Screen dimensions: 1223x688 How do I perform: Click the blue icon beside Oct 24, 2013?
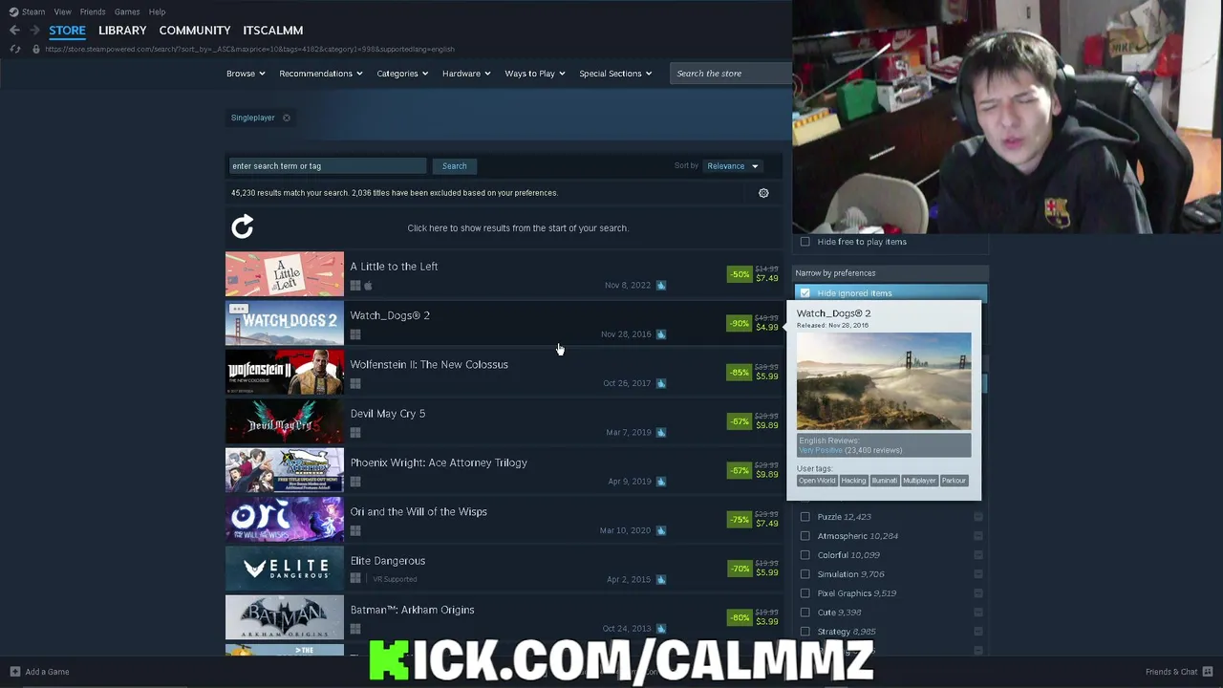[661, 629]
